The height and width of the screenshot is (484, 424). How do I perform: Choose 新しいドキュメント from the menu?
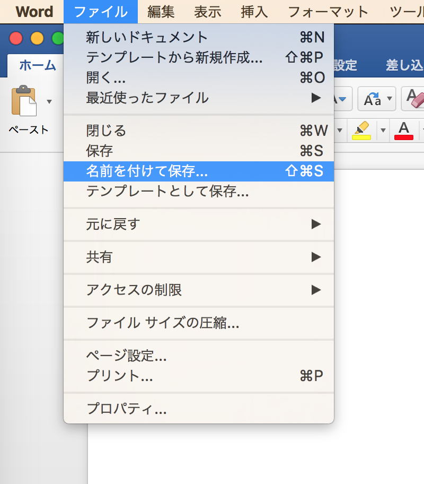147,37
